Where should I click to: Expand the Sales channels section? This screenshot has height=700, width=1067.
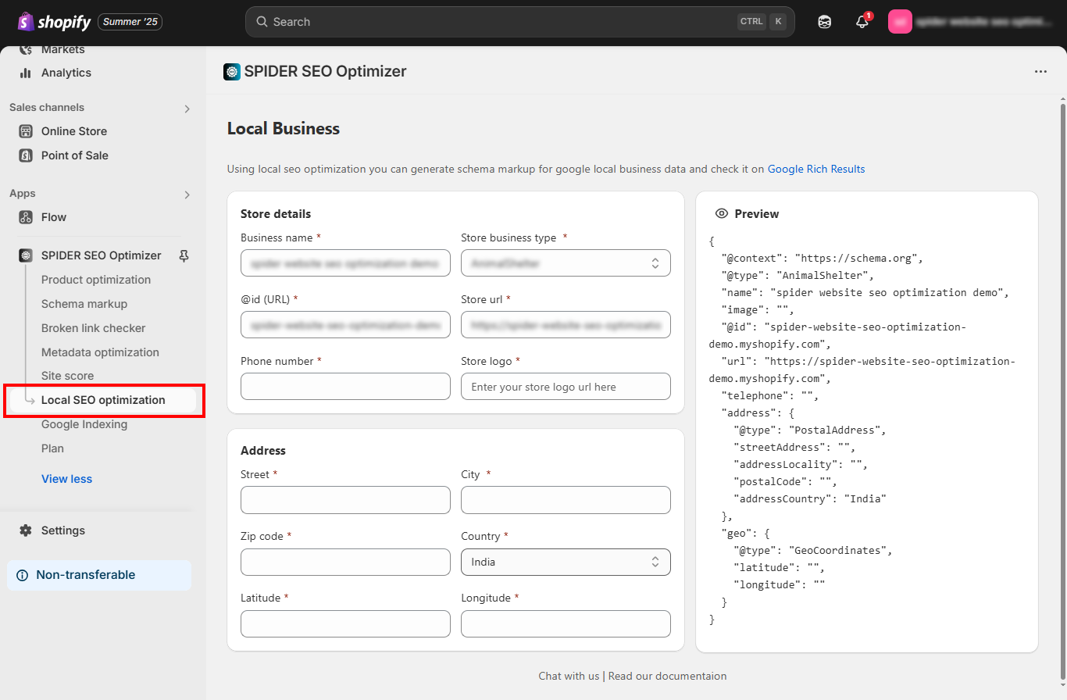[187, 109]
